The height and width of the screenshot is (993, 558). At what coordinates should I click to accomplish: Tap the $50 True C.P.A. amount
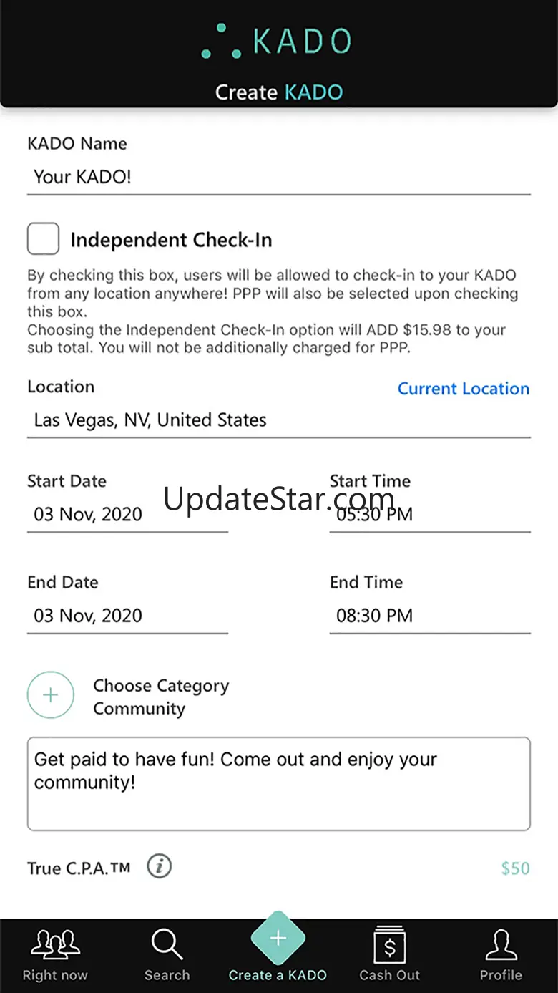tap(515, 868)
